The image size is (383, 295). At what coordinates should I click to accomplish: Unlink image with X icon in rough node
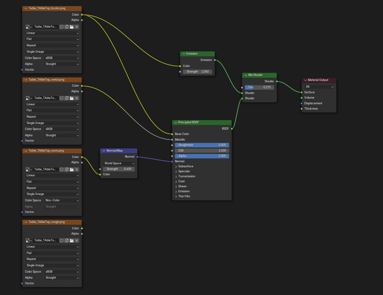coord(77,241)
